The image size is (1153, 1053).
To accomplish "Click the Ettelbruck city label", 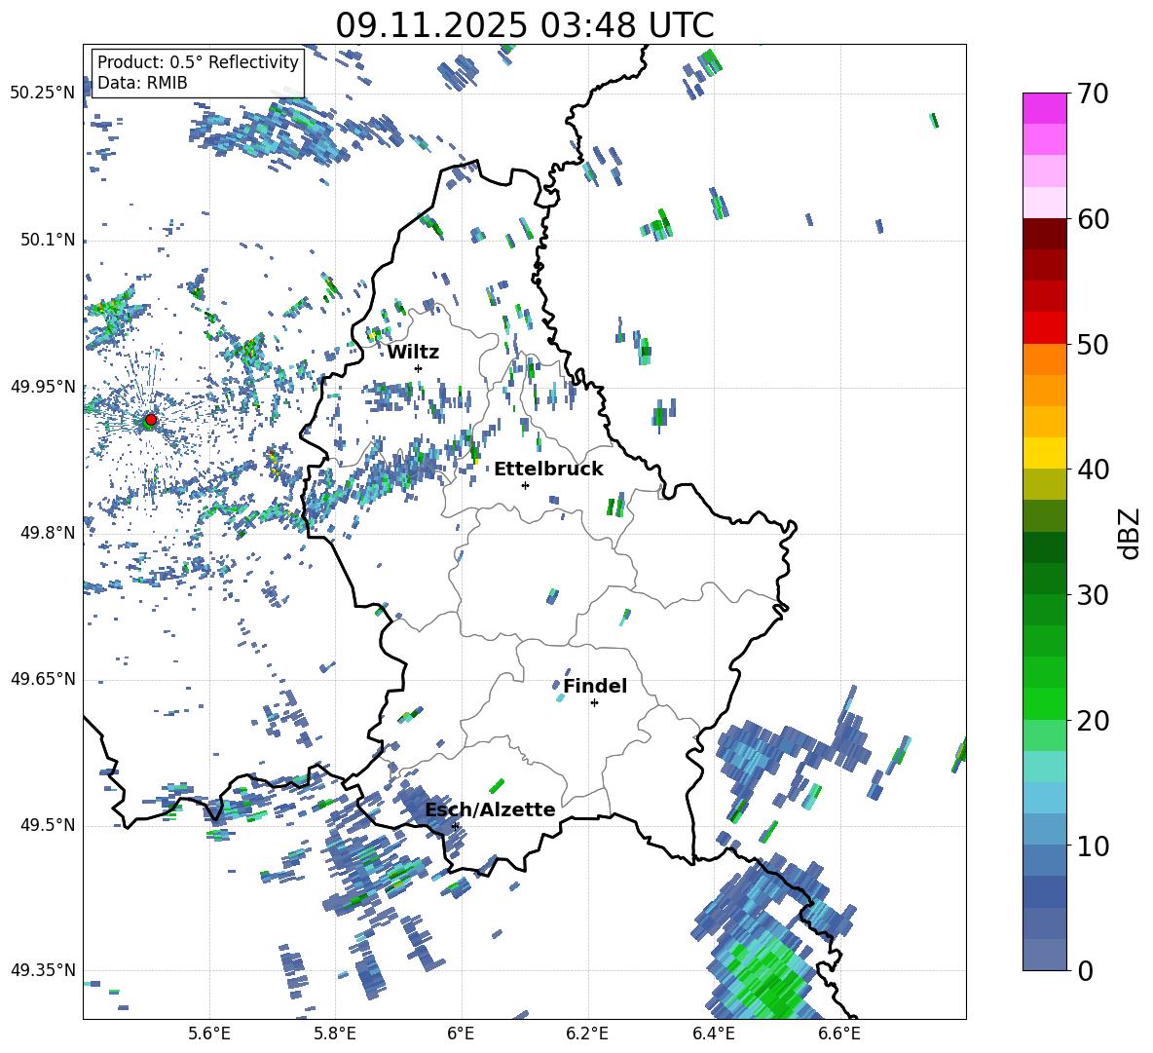I will (x=548, y=470).
